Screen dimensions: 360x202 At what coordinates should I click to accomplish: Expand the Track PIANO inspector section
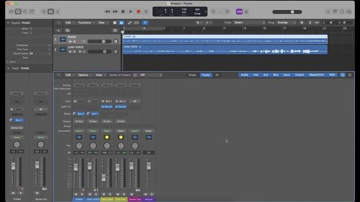tap(8, 68)
